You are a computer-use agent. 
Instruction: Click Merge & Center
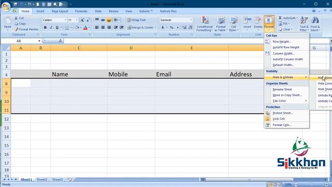pos(141,28)
